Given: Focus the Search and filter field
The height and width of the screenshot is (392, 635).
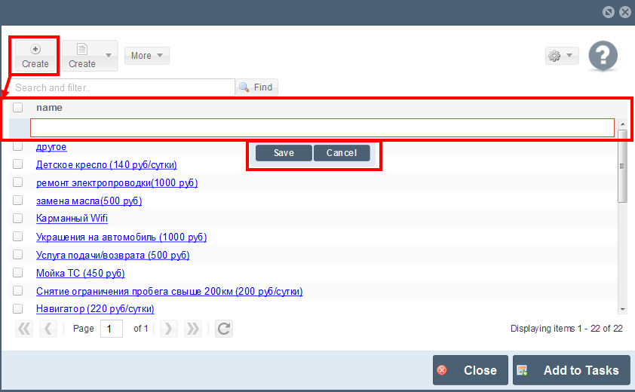Looking at the screenshot, I should 122,87.
